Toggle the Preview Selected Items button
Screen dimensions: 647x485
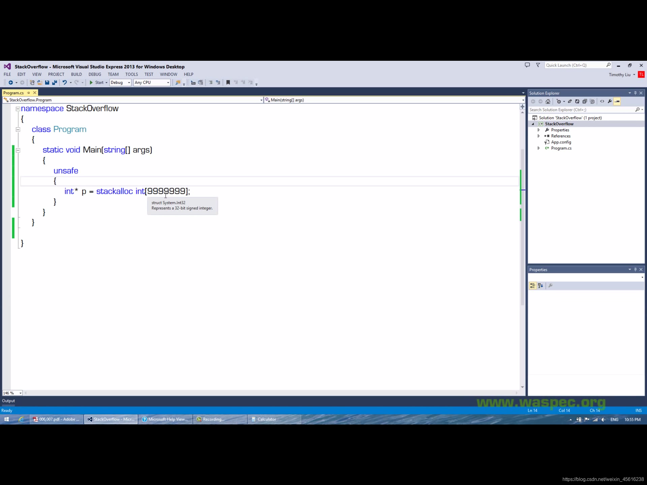pos(617,101)
